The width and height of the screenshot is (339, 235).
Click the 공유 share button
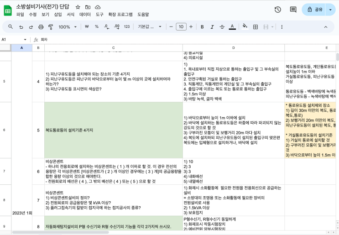(x=314, y=10)
